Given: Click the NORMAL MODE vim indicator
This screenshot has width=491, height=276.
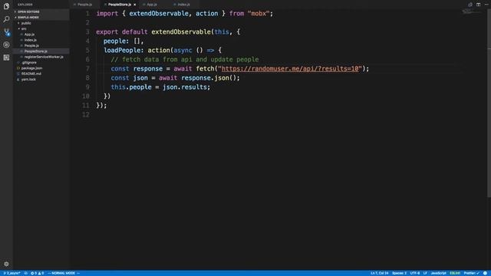Looking at the screenshot, I should click(64, 273).
